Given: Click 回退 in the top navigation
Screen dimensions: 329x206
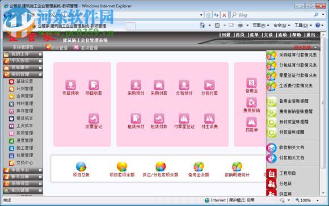Looking at the screenshot, I should tap(226, 35).
